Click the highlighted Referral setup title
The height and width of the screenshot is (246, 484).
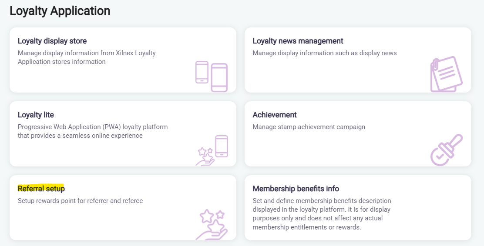[41, 189]
